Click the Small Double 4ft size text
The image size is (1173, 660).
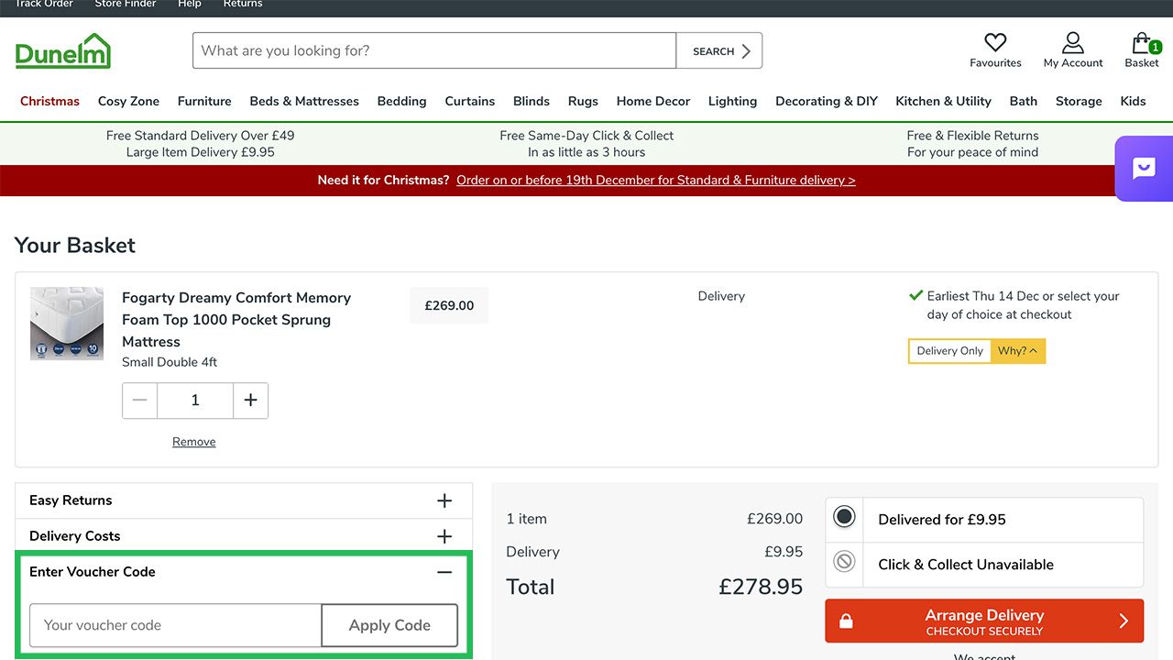(x=170, y=362)
